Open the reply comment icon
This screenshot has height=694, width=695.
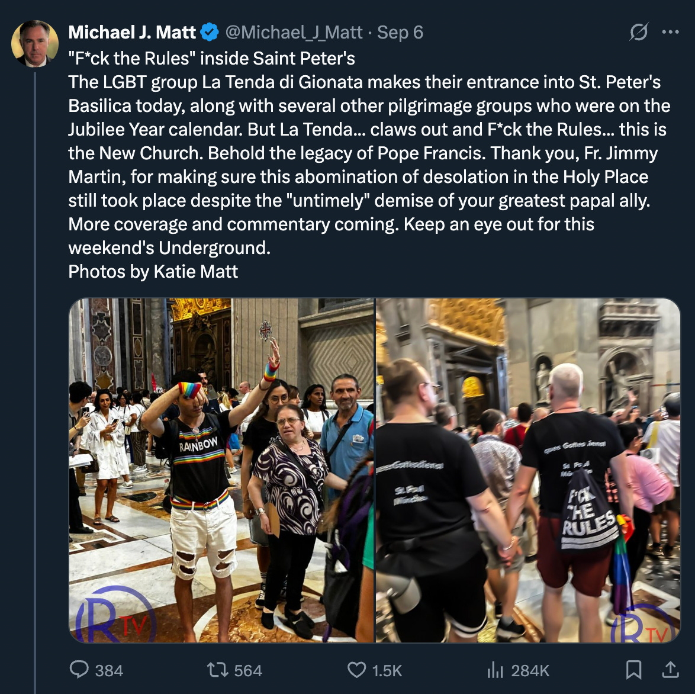click(x=79, y=670)
